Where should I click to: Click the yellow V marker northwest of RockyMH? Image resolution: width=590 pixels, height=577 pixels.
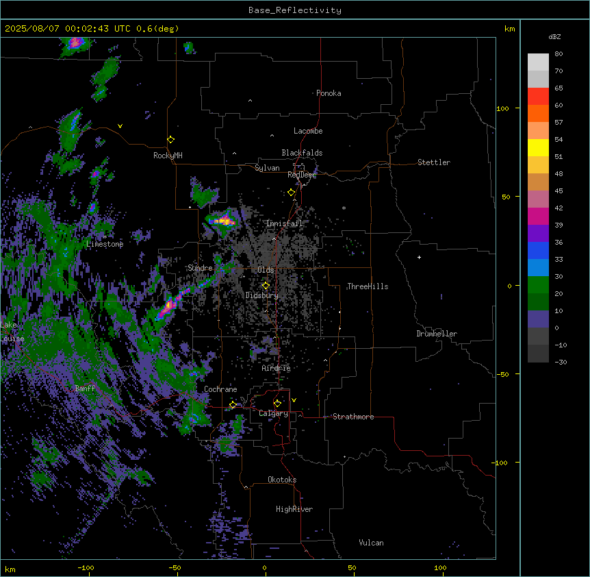pyautogui.click(x=120, y=126)
